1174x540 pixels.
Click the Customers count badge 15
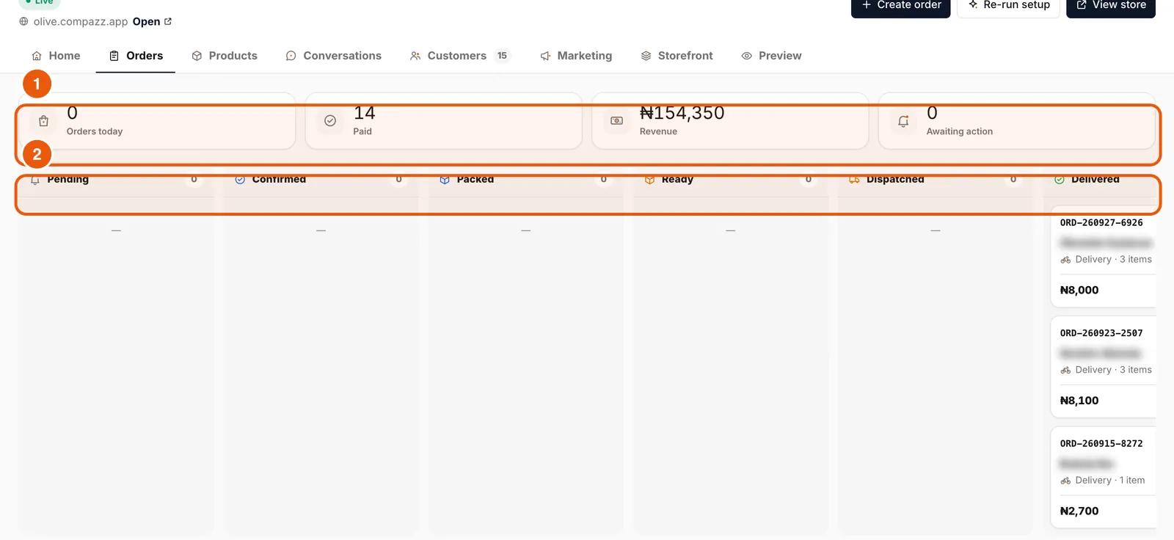pos(502,56)
